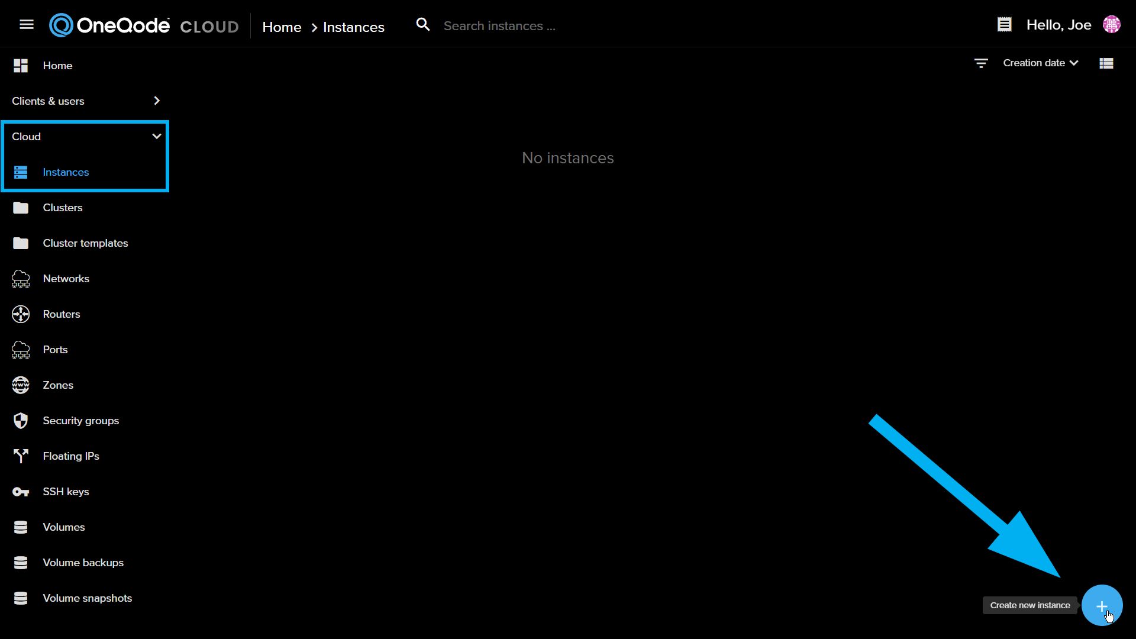Select the Security groups shield icon
1136x639 pixels.
[21, 420]
